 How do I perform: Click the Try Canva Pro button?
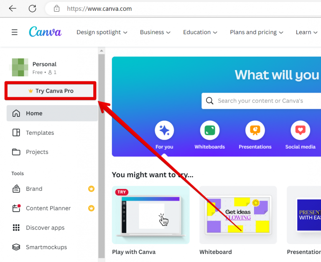(51, 91)
